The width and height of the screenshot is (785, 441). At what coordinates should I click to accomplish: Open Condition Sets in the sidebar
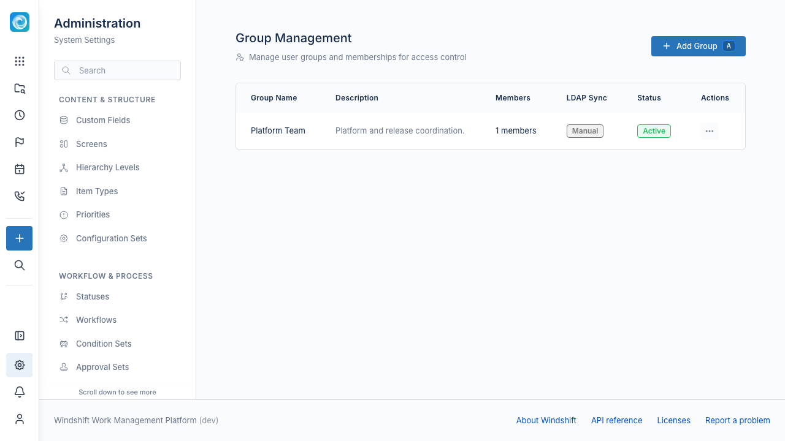117,344
